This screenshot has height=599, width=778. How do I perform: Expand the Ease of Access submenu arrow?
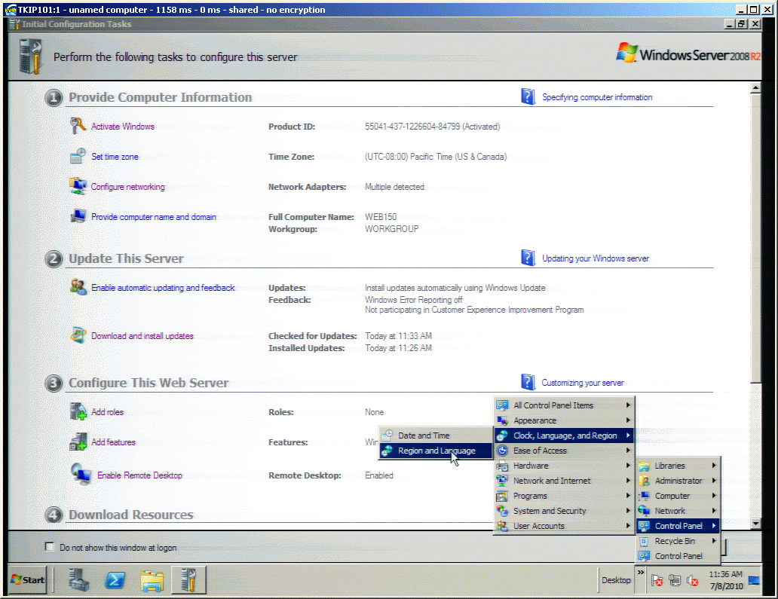pyautogui.click(x=628, y=451)
